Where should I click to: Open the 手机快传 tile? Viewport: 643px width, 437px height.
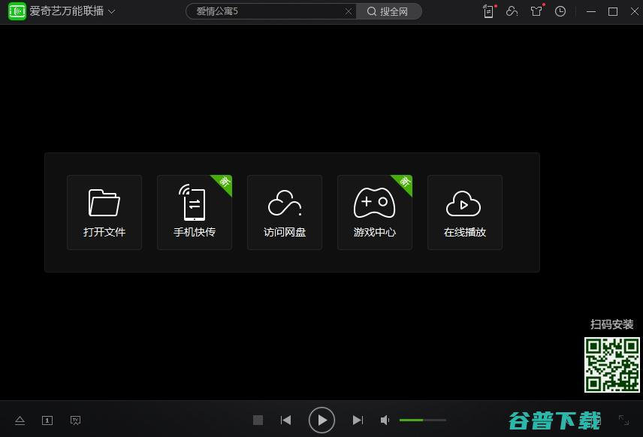pyautogui.click(x=195, y=212)
